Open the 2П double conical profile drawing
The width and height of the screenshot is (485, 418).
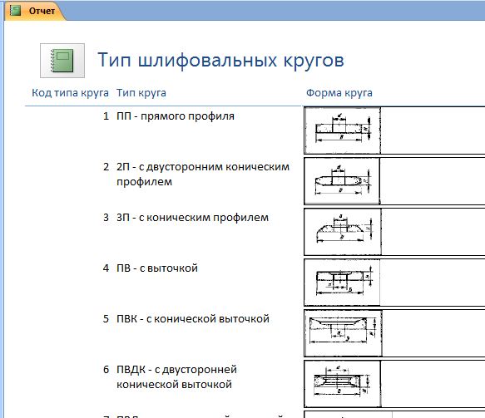[x=342, y=181]
